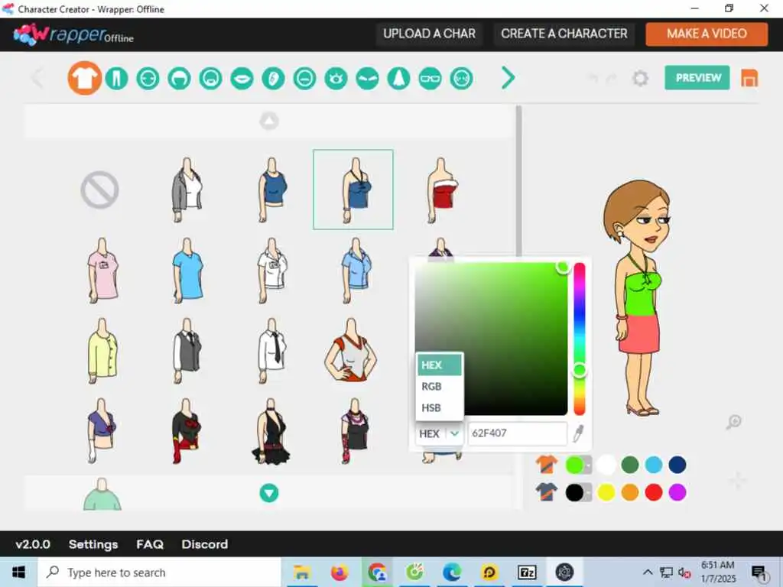
Task: Choose the red strapless top thumbnail
Action: pyautogui.click(x=442, y=190)
